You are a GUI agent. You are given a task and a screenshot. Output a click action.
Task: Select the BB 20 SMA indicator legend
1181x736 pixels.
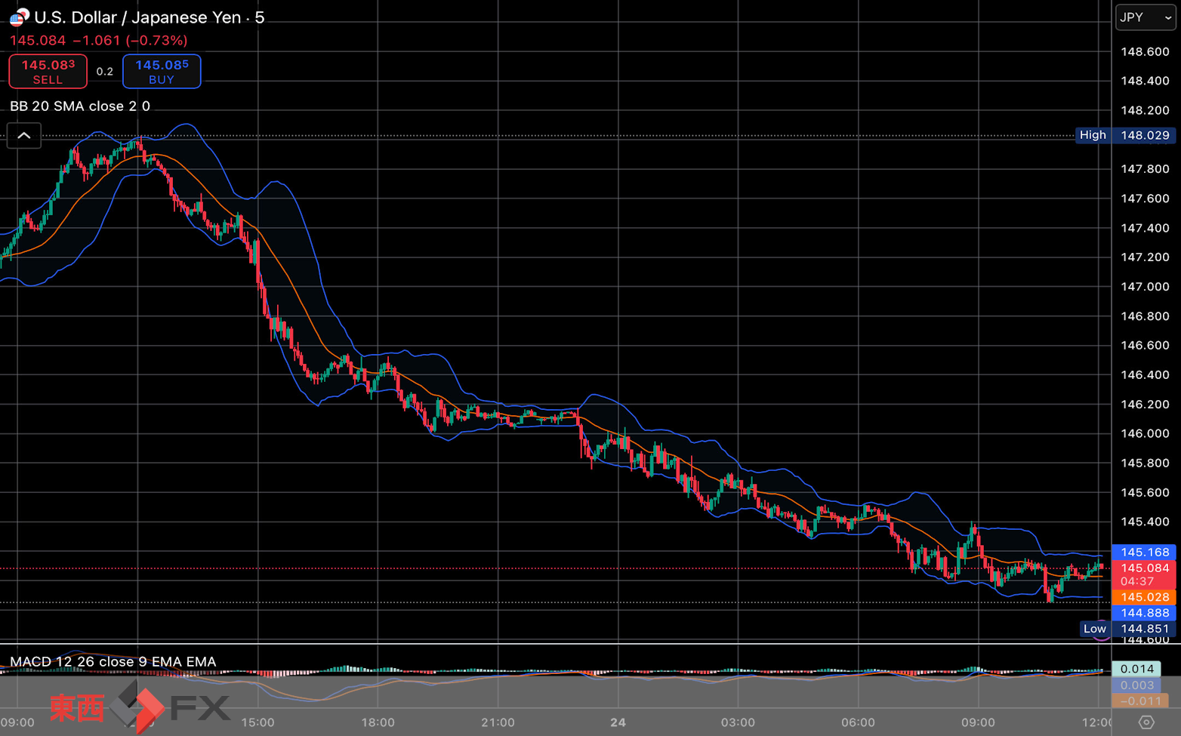coord(80,106)
